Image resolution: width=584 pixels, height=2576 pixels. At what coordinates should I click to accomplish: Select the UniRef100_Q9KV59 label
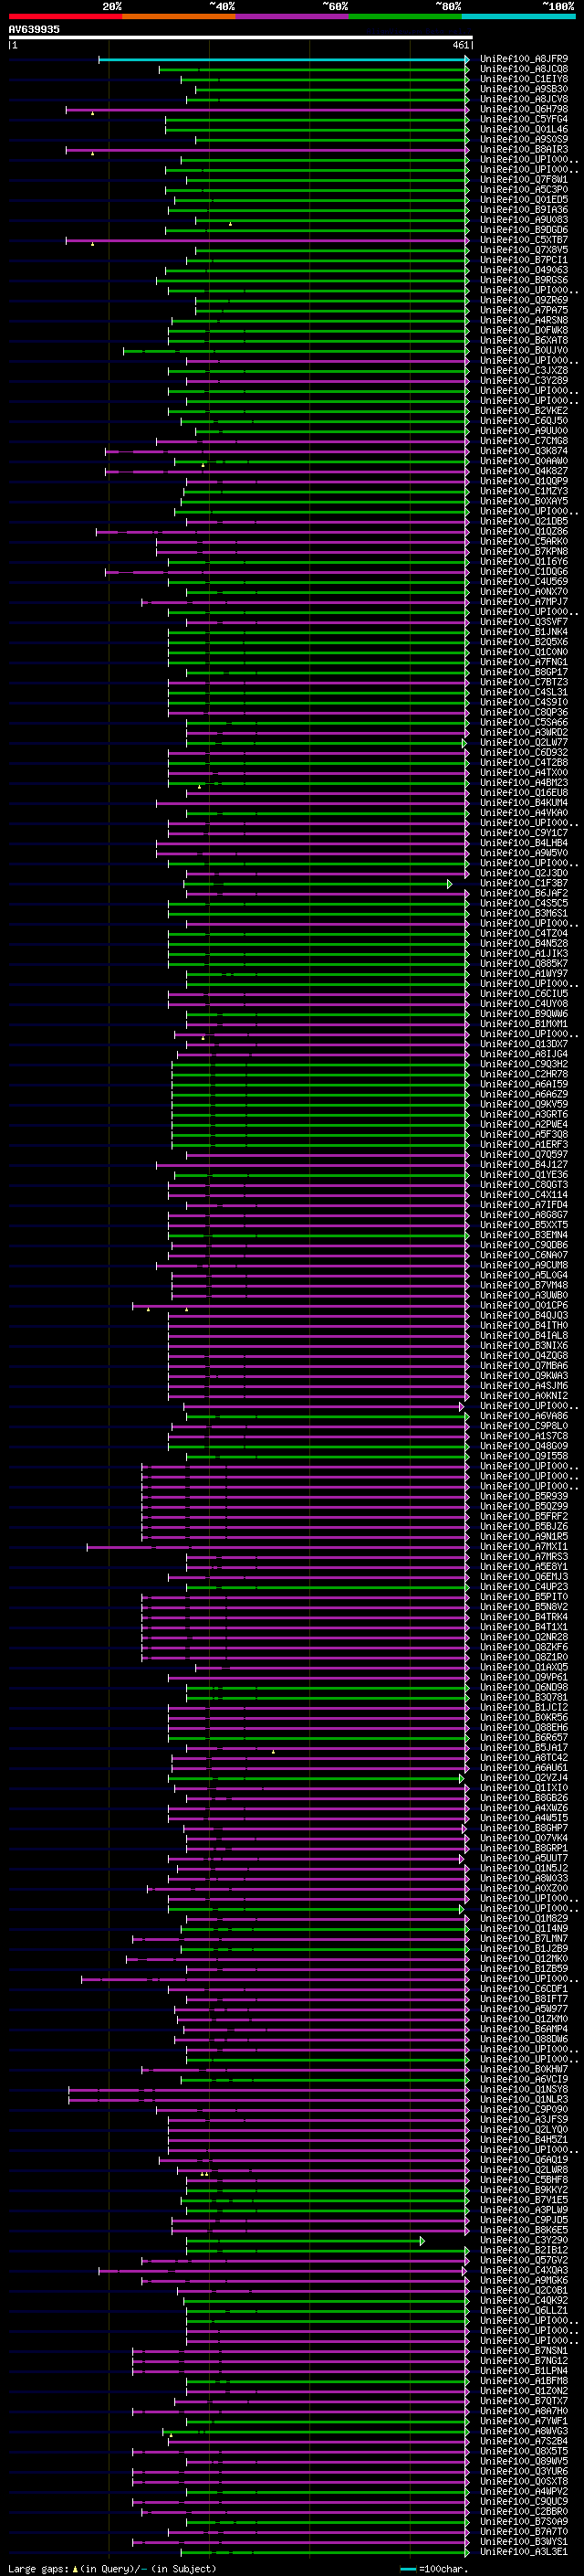coord(523,1105)
